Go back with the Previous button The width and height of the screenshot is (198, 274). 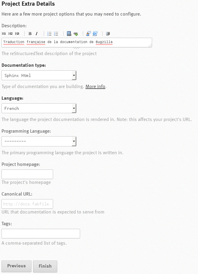[x=16, y=266]
